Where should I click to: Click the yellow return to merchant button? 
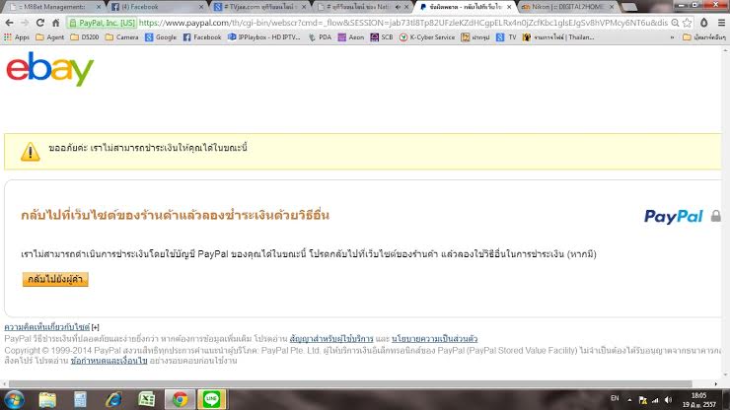pos(55,279)
